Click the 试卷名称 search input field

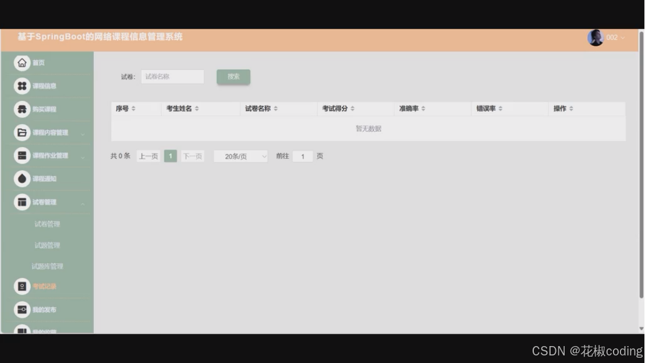point(172,76)
